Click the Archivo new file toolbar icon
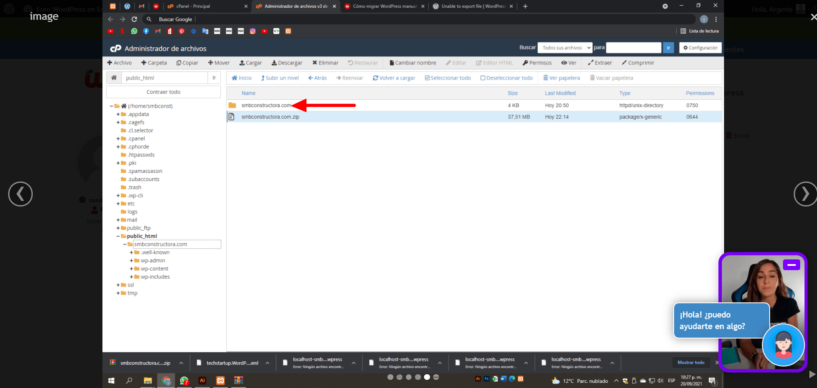The image size is (817, 388). coord(119,63)
